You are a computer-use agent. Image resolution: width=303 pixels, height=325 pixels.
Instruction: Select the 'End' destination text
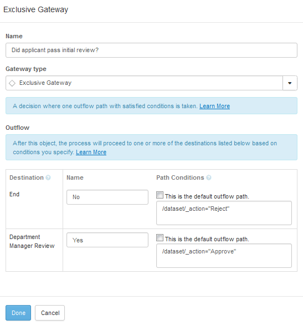14,194
